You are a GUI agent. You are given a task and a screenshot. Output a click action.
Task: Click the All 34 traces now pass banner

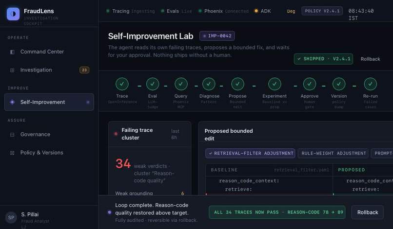click(277, 212)
